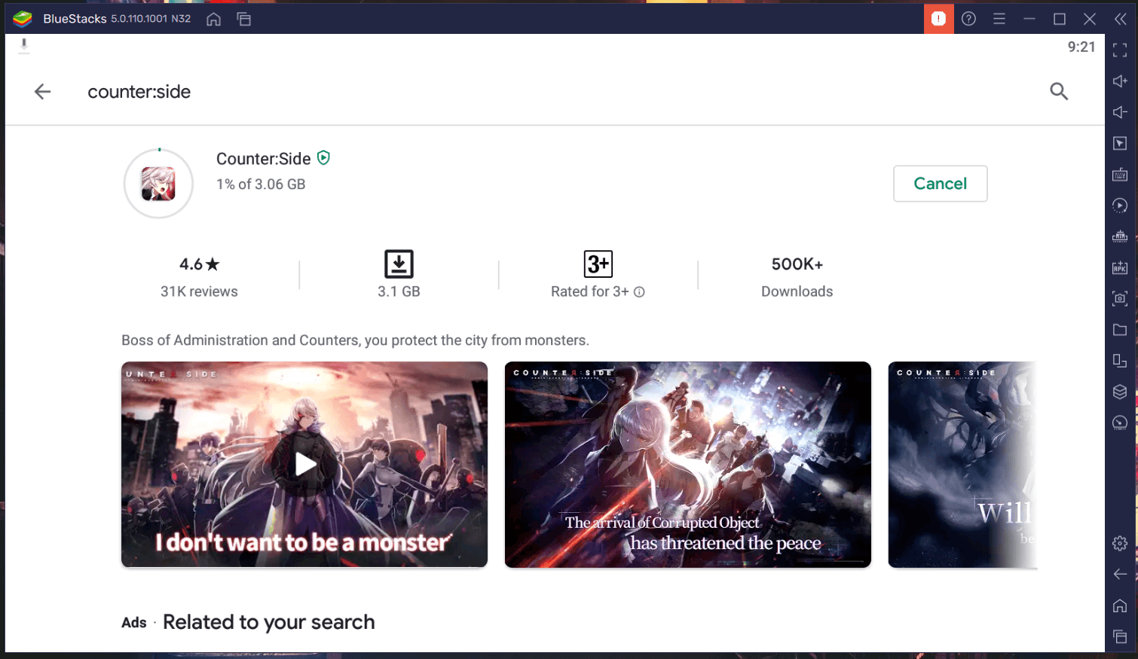Click the 1% of 3.06 GB progress text

point(261,185)
